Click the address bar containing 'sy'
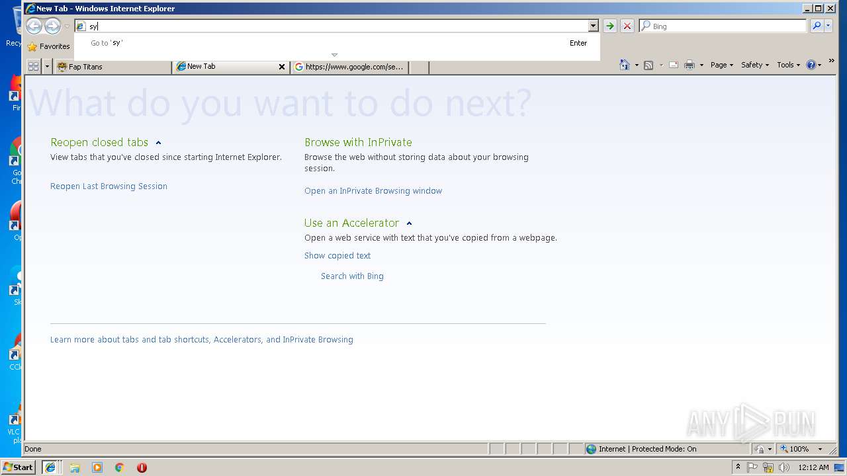Image resolution: width=847 pixels, height=476 pixels. click(x=331, y=26)
